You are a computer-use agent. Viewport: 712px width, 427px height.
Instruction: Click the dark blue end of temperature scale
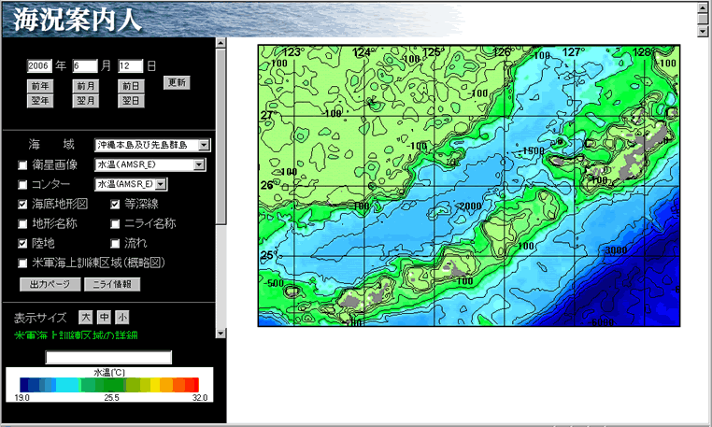24,384
